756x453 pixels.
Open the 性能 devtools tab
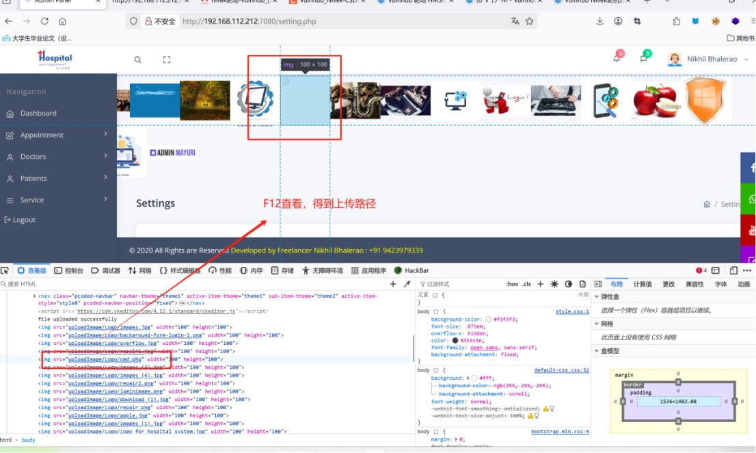220,271
